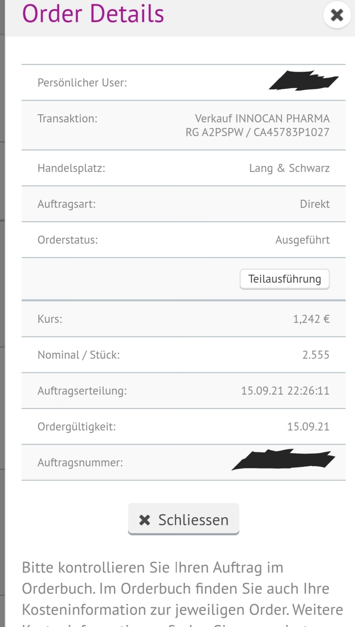
Task: Click the Direkt order type value
Action: pyautogui.click(x=315, y=204)
